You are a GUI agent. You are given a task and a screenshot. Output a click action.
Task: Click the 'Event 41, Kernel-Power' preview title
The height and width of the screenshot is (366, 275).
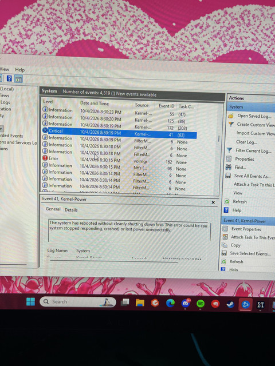(64, 199)
